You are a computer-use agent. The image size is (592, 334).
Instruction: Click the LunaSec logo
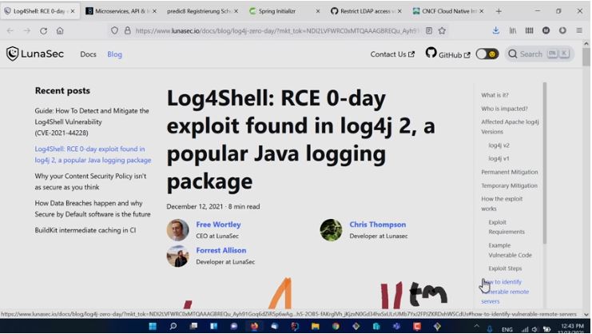[34, 54]
